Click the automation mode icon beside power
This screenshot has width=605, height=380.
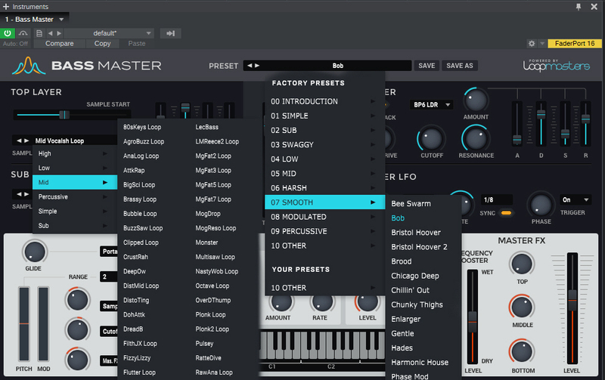pyautogui.click(x=23, y=33)
